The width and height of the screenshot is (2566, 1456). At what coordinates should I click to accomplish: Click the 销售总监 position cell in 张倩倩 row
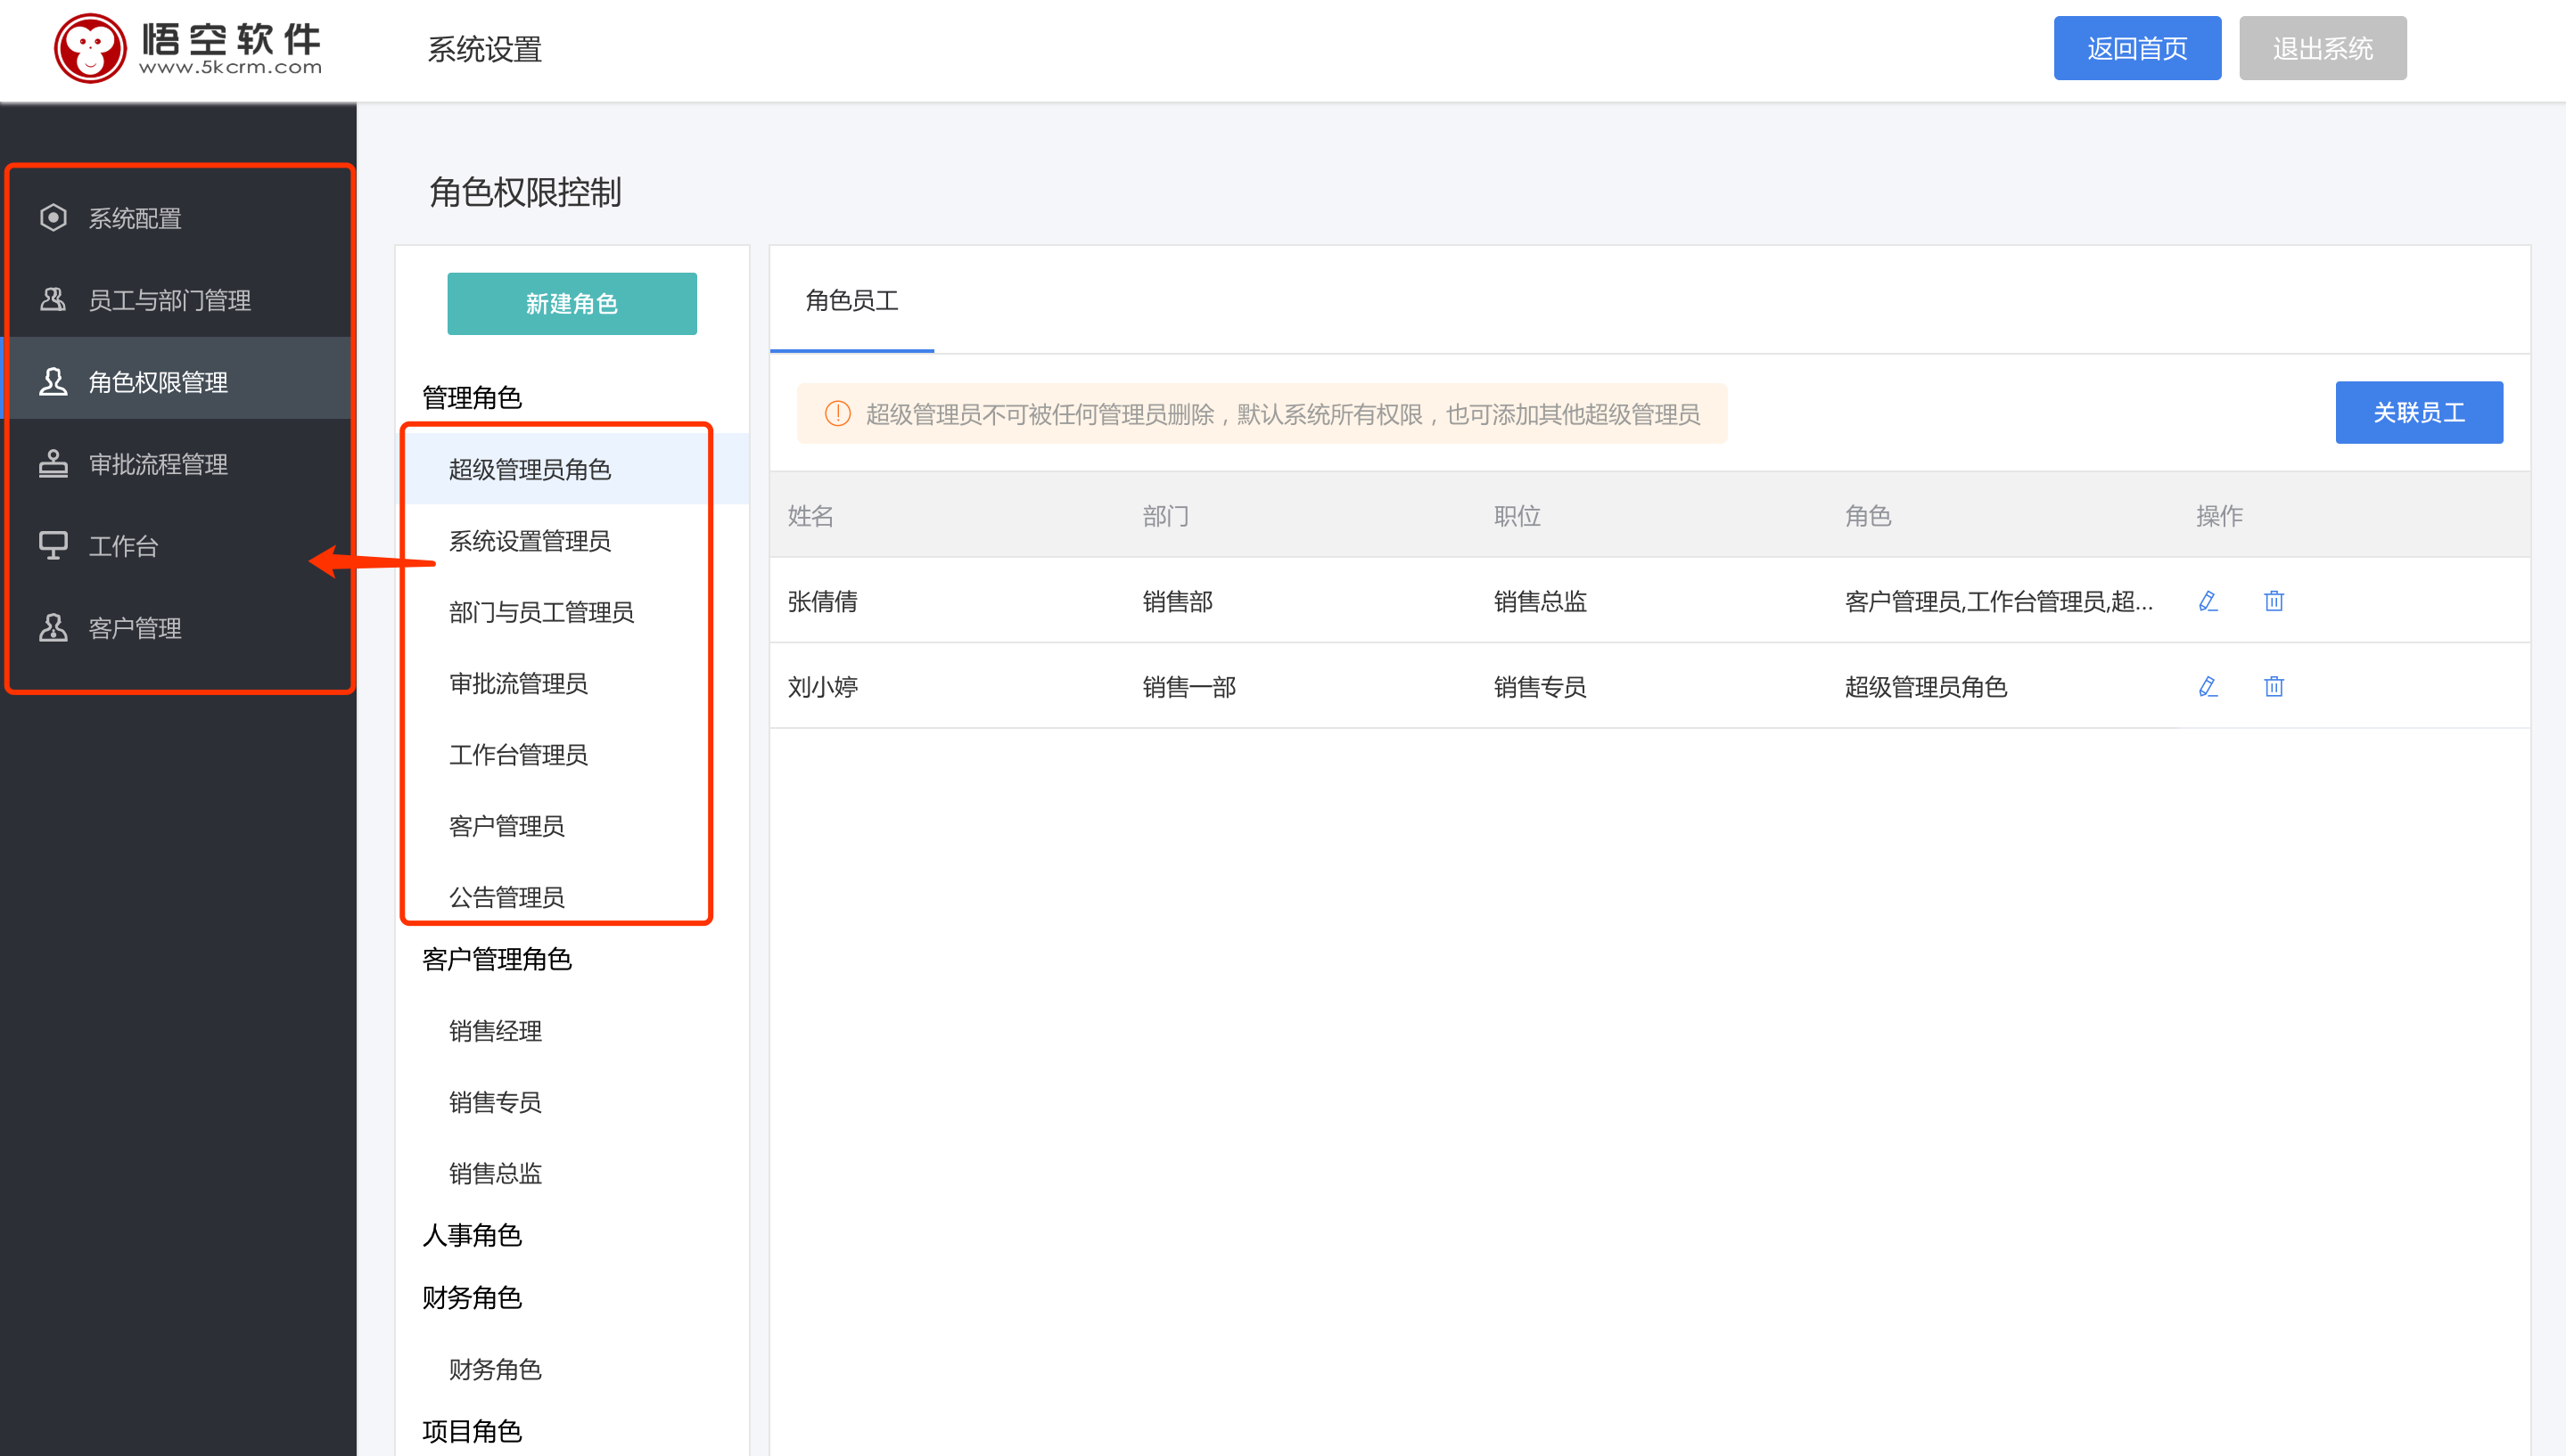(x=1541, y=601)
